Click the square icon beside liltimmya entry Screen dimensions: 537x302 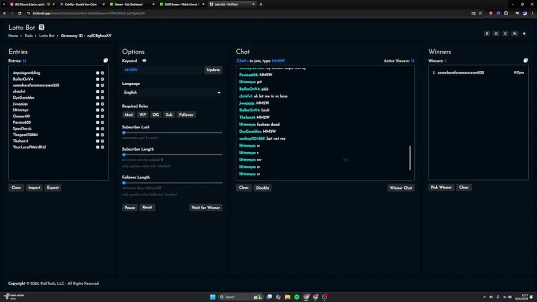(x=97, y=110)
